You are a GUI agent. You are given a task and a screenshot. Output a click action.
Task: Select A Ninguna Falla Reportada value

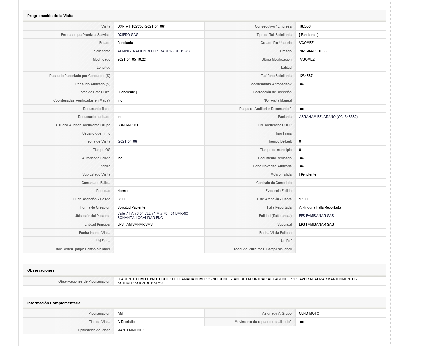(320, 207)
